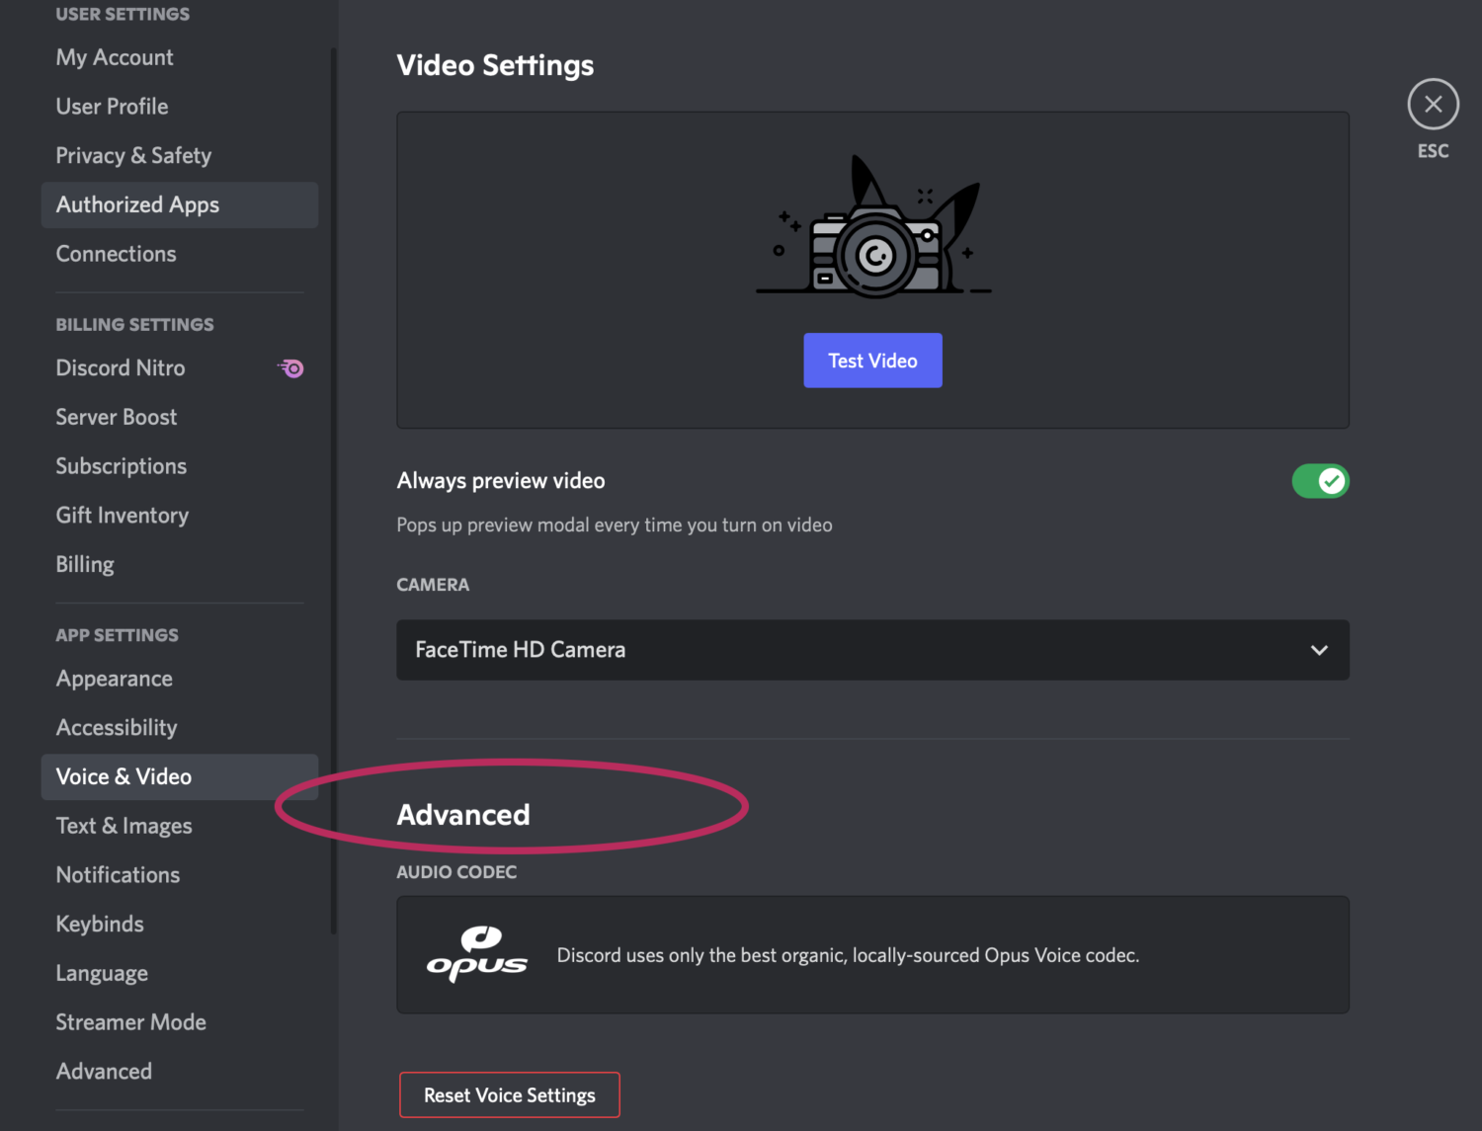Click the ESC label under close icon
Viewport: 1482px width, 1131px height.
1433,151
